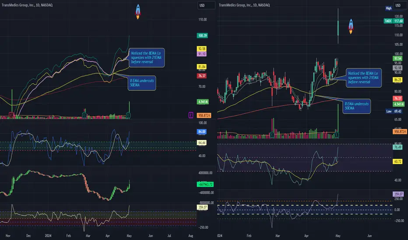Click the Aug date on left time axis
Image resolution: width=408 pixels, height=240 pixels.
pyautogui.click(x=191, y=236)
